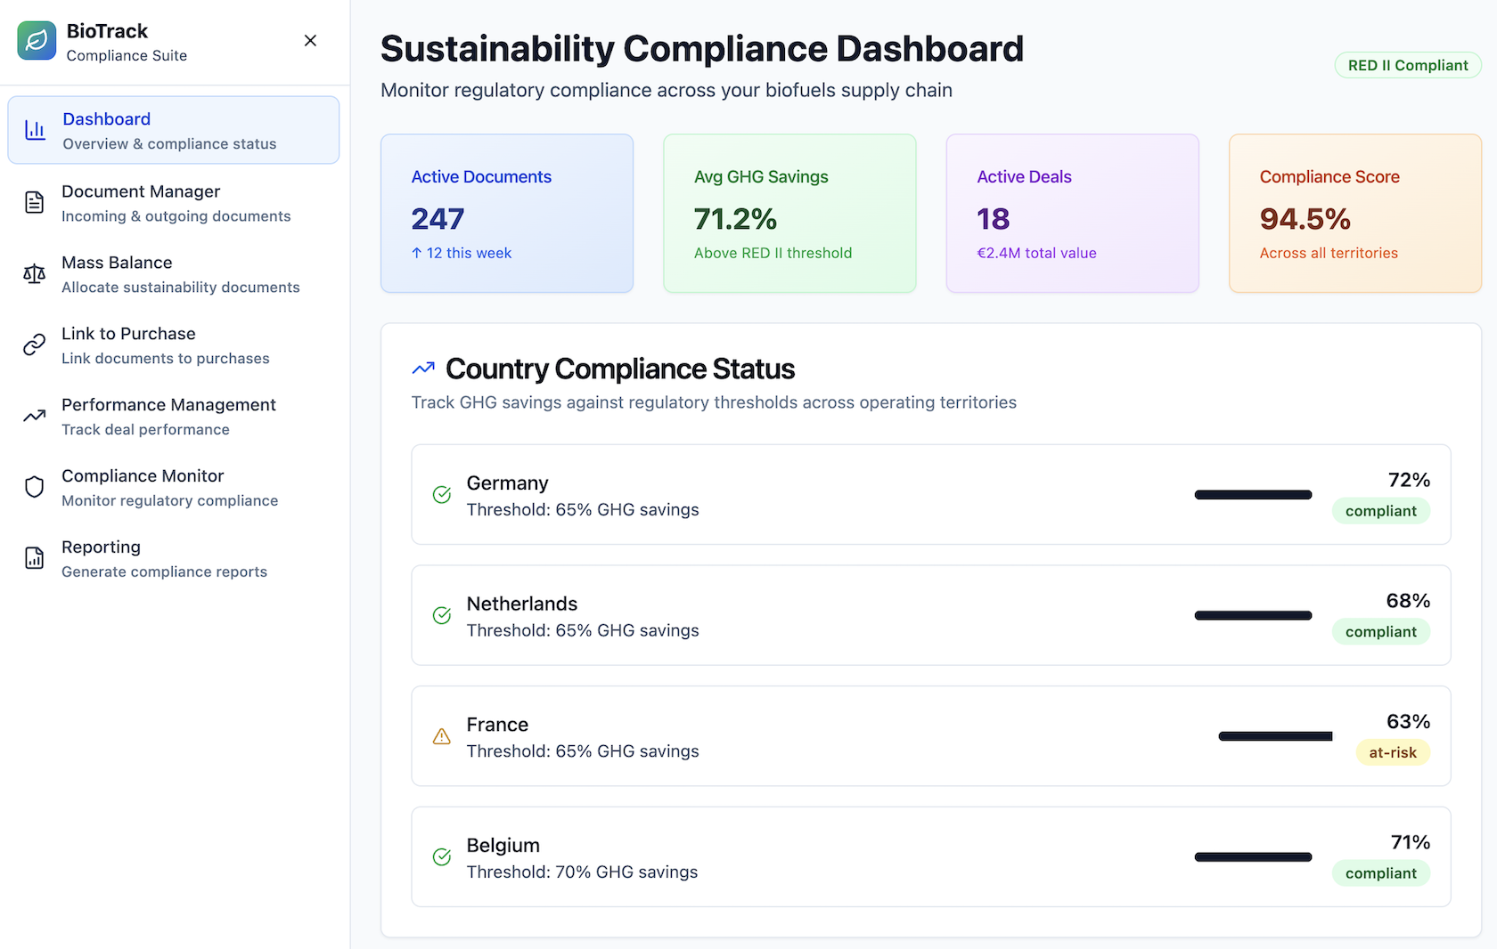Click the Reporting chart file icon
The height and width of the screenshot is (949, 1497).
(34, 558)
